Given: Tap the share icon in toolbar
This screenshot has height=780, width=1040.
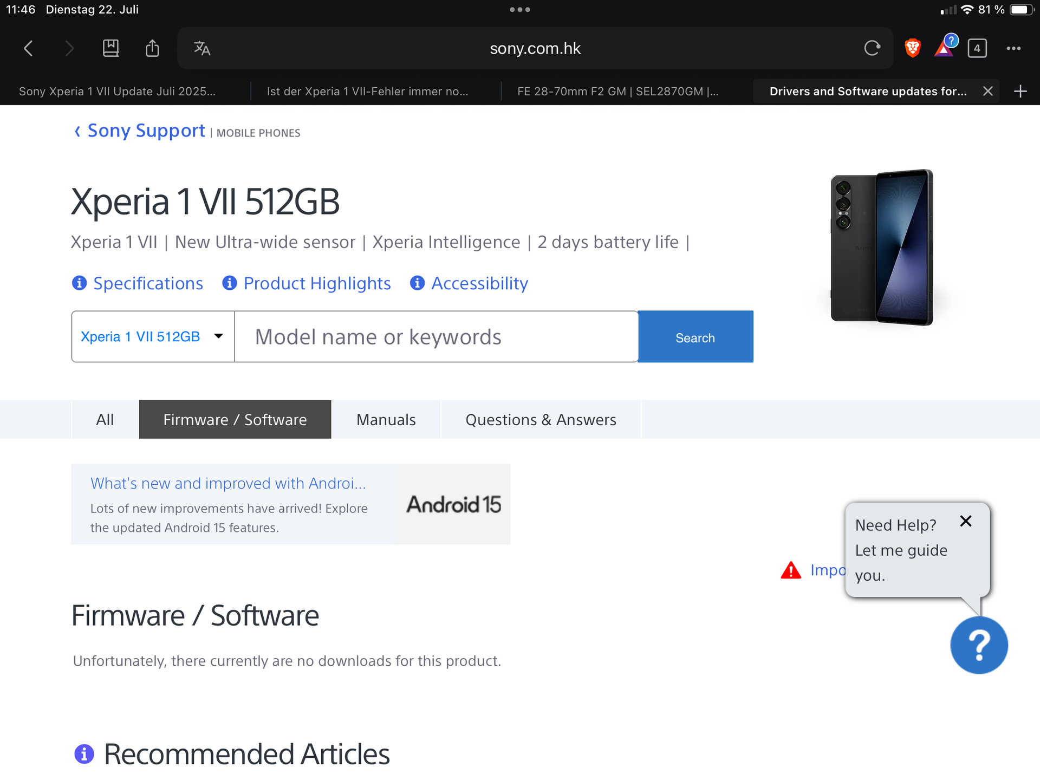Looking at the screenshot, I should pos(152,48).
